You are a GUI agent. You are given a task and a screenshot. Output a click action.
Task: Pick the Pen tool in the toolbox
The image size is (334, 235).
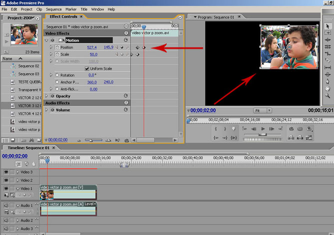click(x=328, y=81)
